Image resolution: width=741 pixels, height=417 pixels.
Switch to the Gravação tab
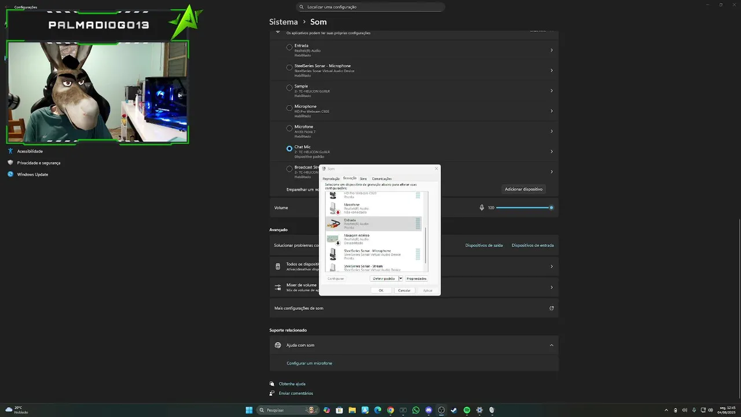[350, 178]
